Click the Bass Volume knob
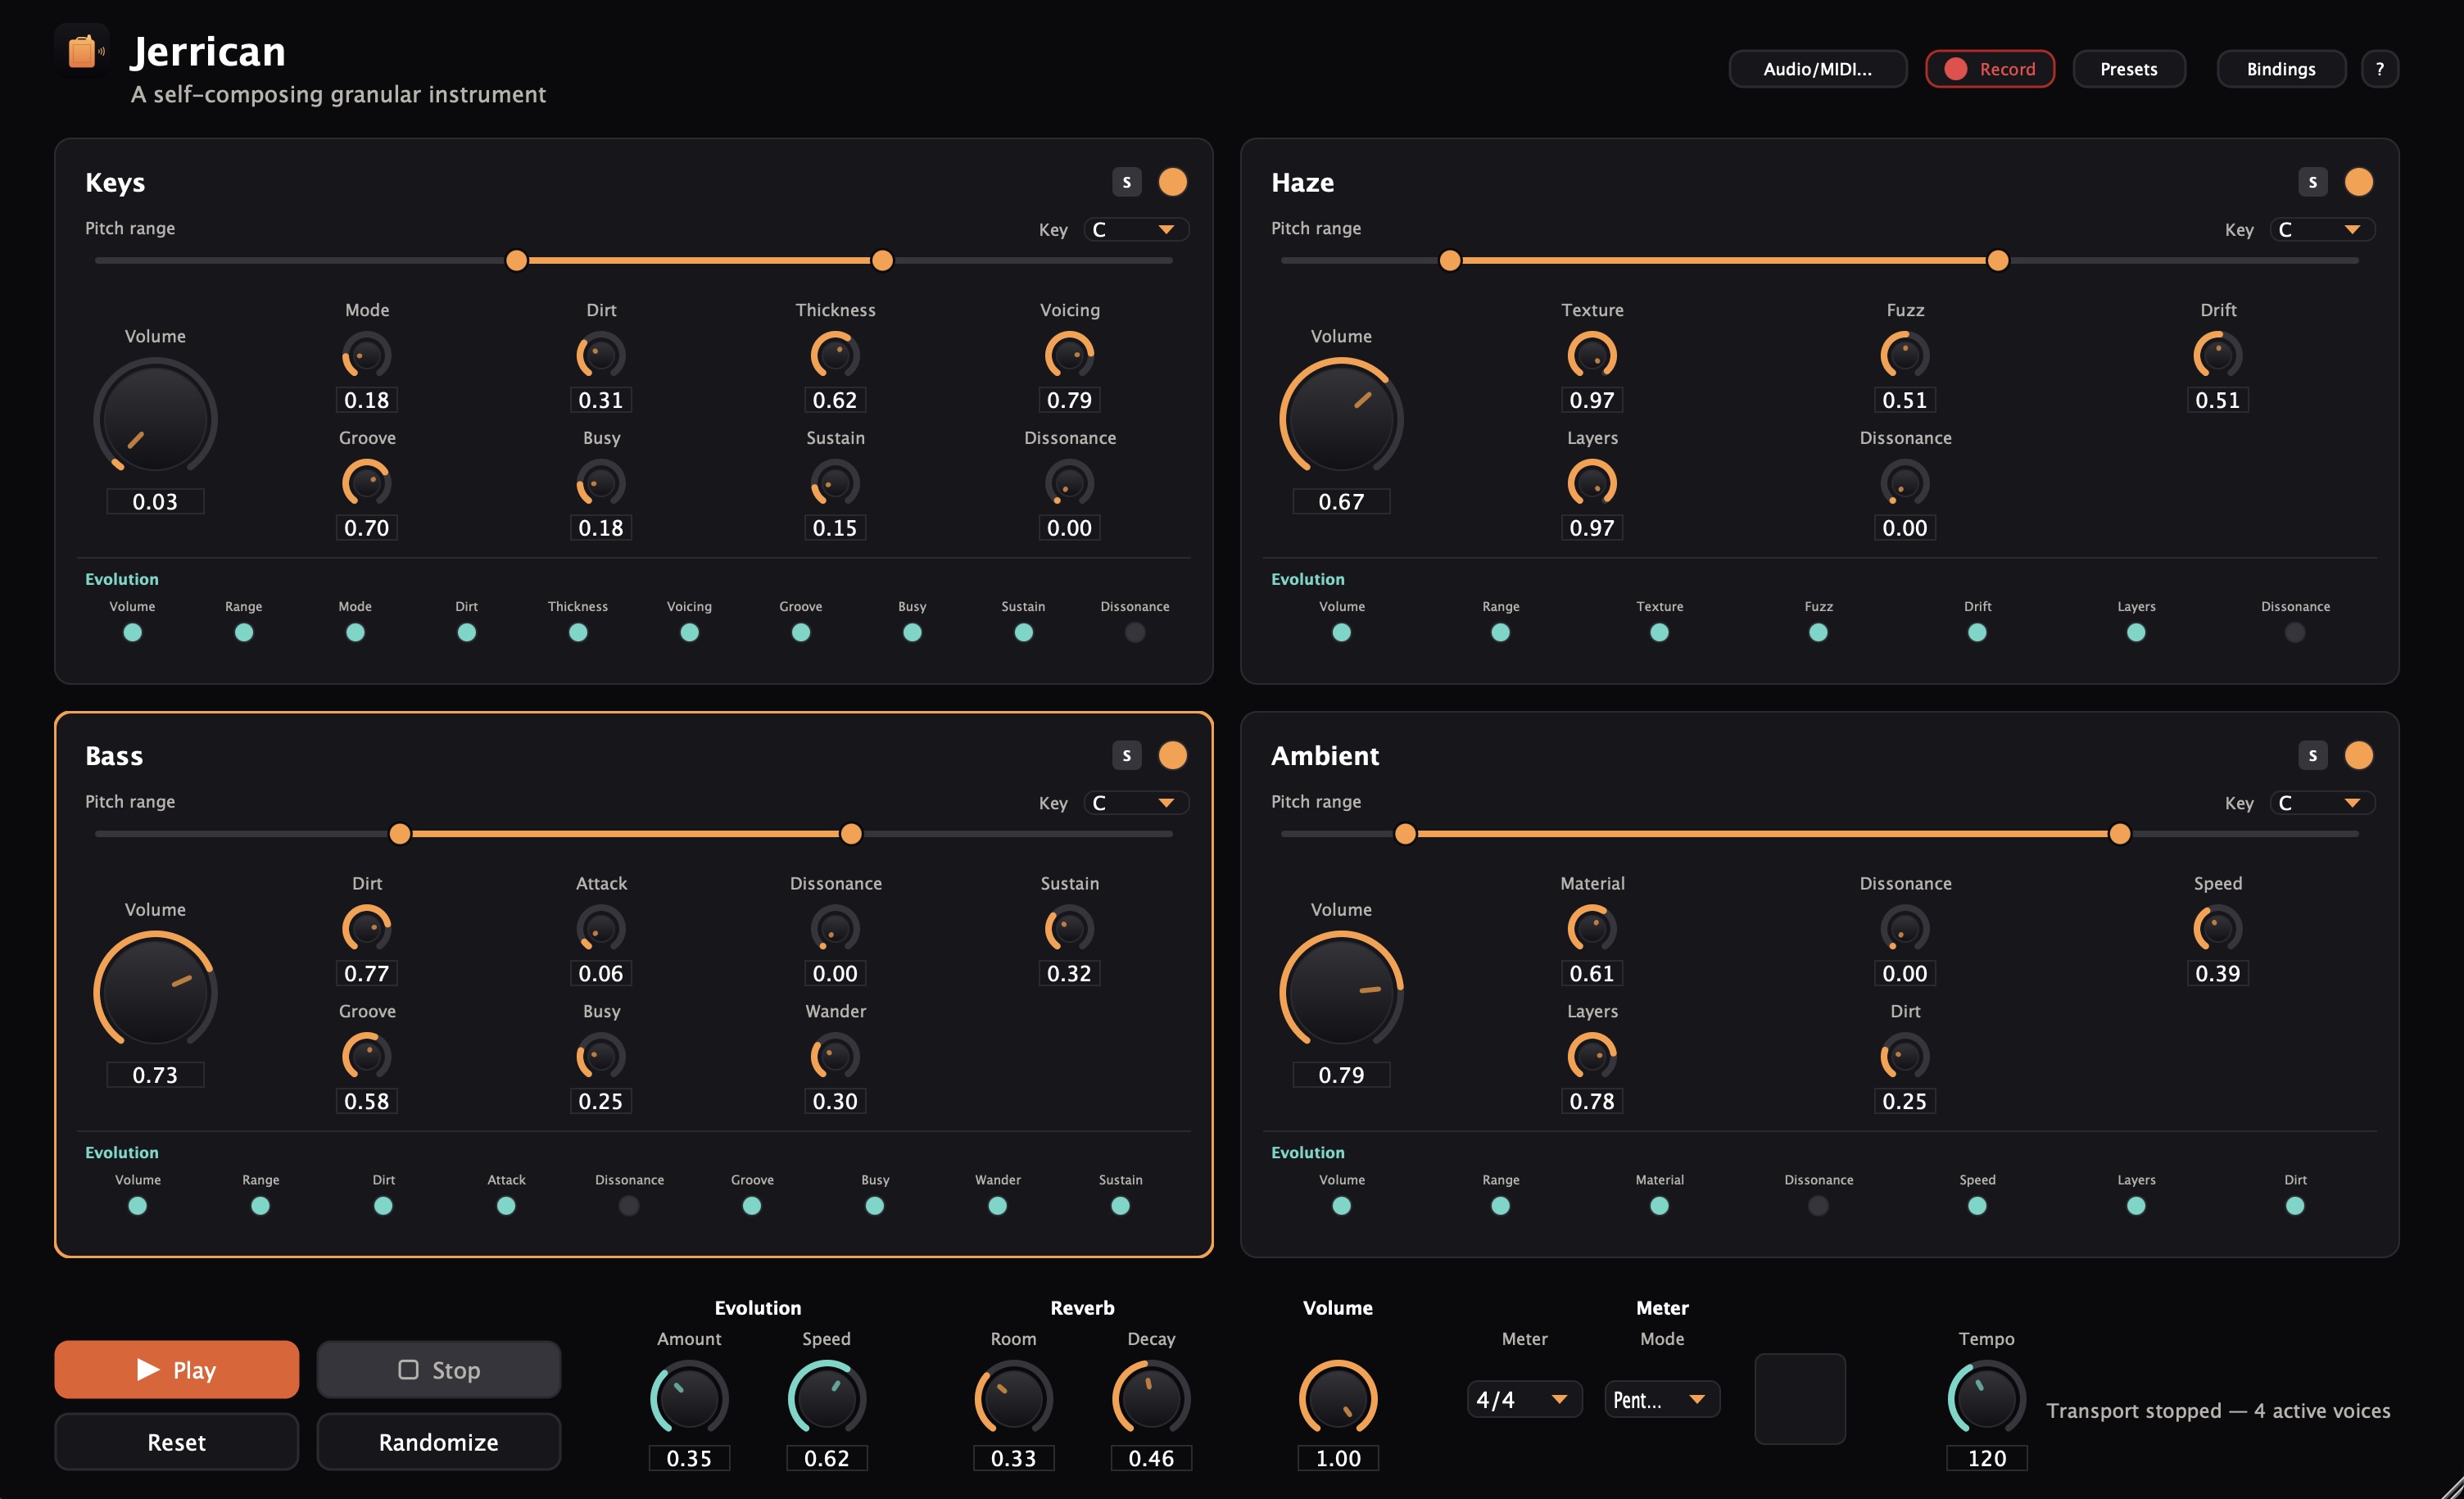 pyautogui.click(x=155, y=990)
